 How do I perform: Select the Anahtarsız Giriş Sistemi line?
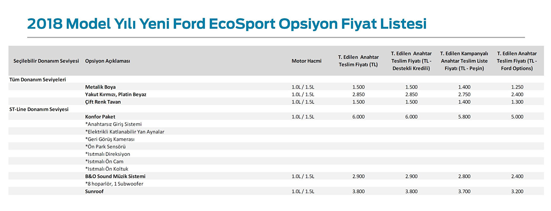[113, 124]
